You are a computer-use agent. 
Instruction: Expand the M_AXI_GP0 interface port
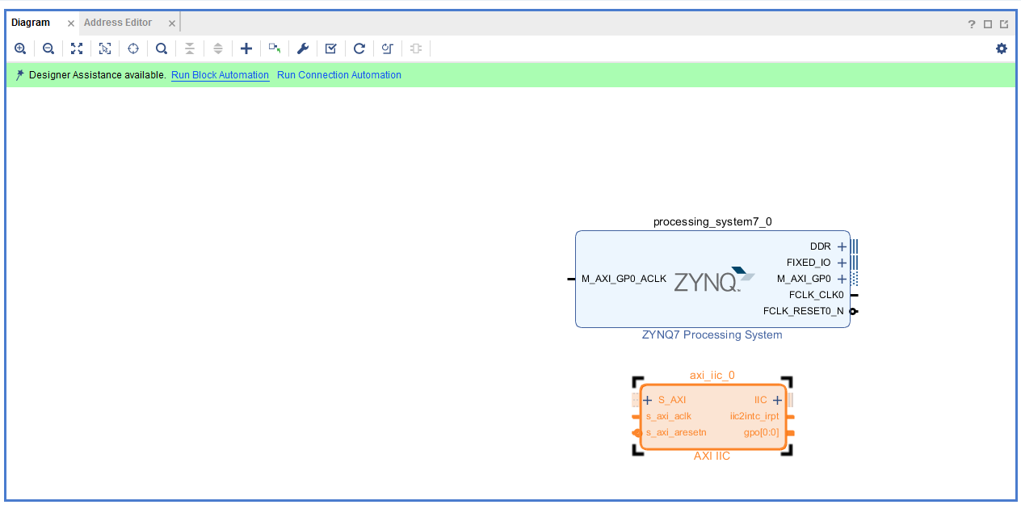tap(842, 279)
